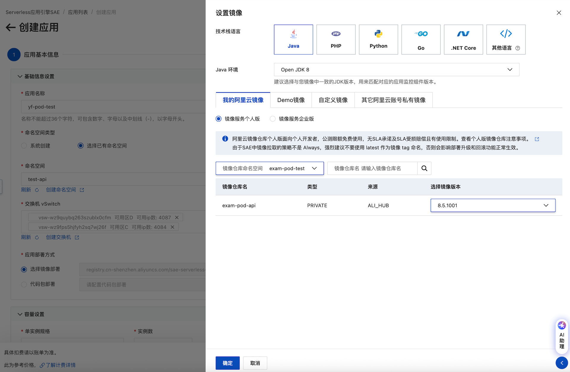Viewport: 570px width, 372px height.
Task: Choose the Python language tile
Action: (378, 39)
